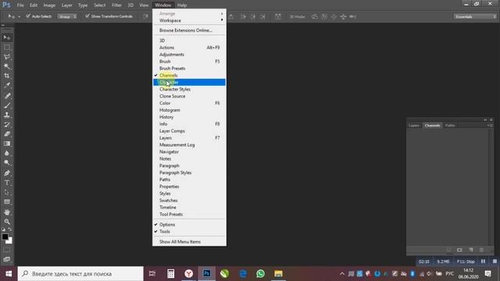Show hidden system tray icons chevron

pyautogui.click(x=342, y=274)
